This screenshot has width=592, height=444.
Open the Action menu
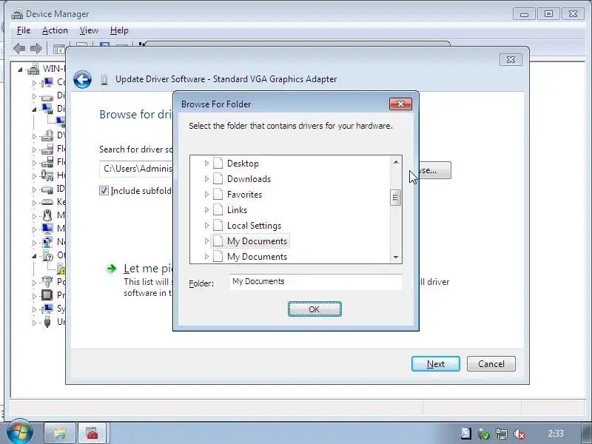click(x=55, y=30)
